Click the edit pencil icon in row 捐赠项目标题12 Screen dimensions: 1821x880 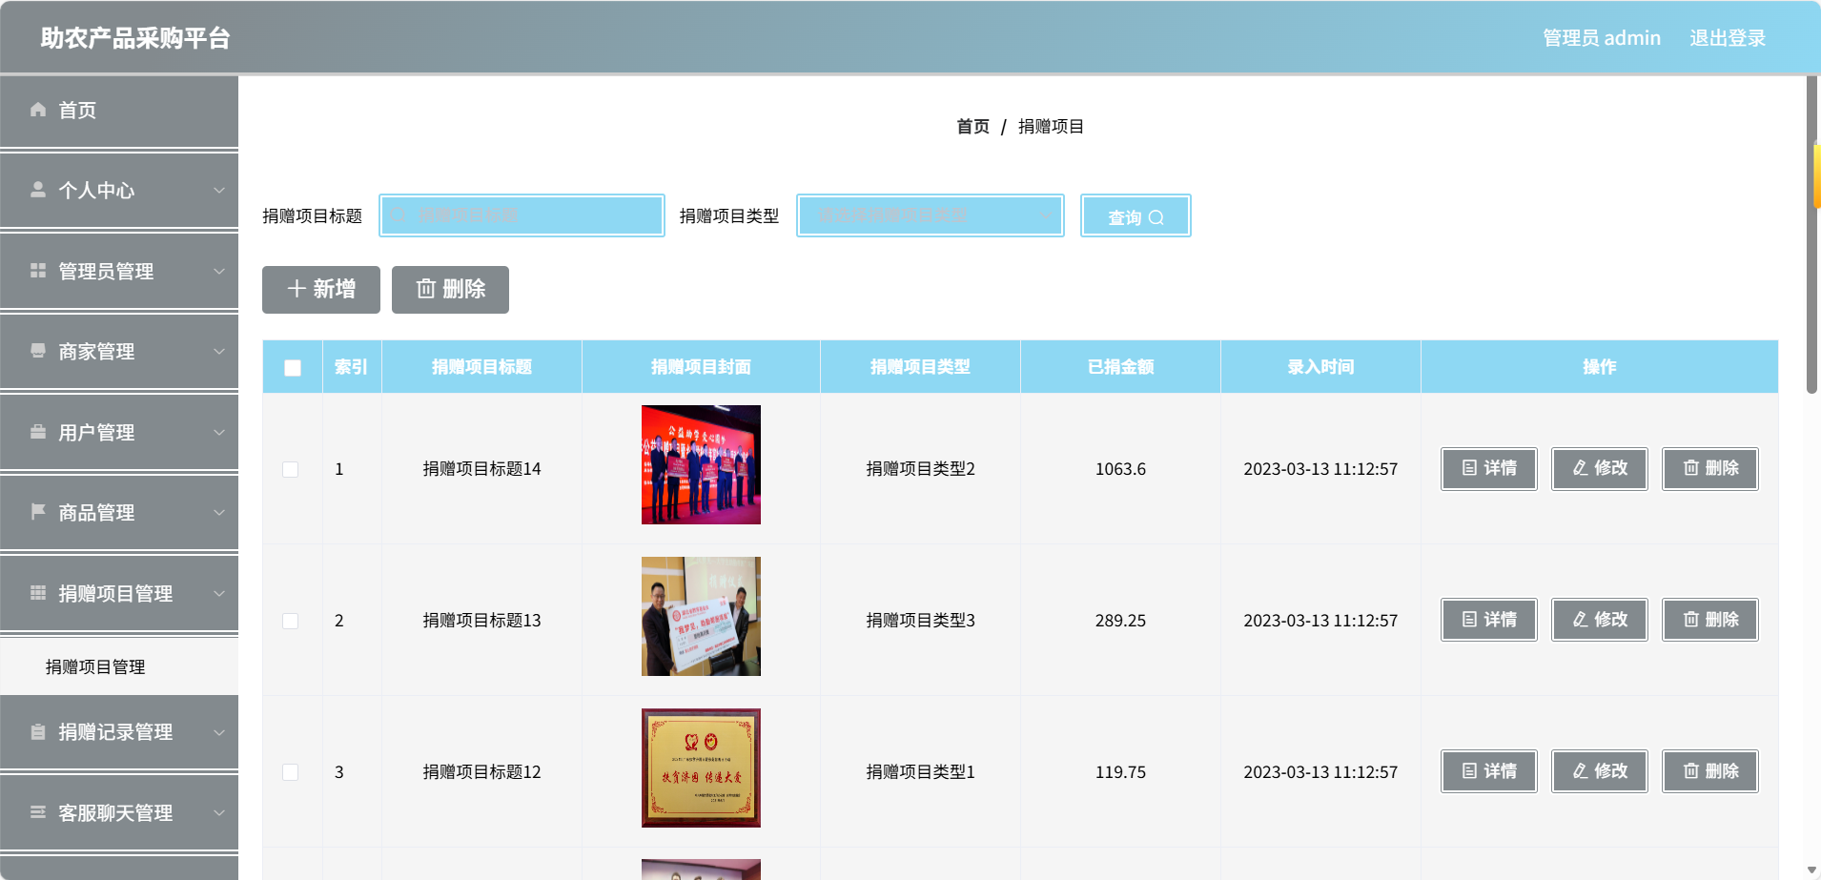1580,771
